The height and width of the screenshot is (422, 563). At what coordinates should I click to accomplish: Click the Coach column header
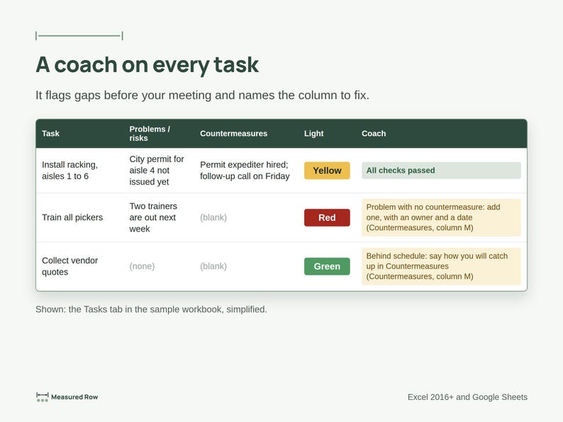tap(374, 133)
